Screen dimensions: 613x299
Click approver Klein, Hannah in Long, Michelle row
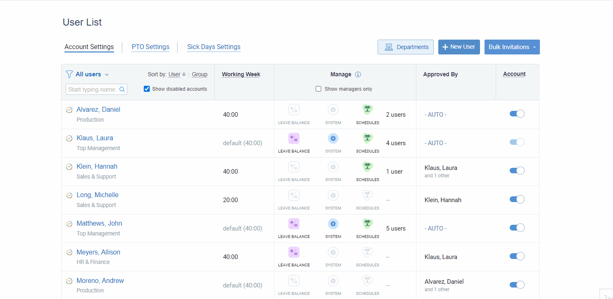coord(443,200)
